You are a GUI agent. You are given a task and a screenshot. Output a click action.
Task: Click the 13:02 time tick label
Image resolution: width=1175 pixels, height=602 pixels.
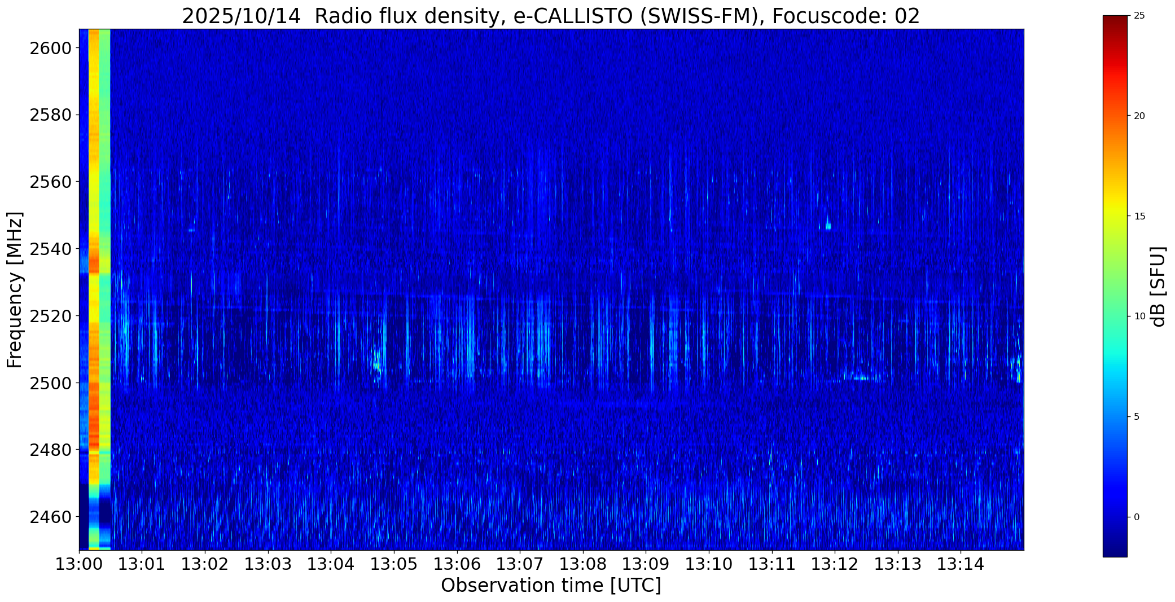click(205, 564)
